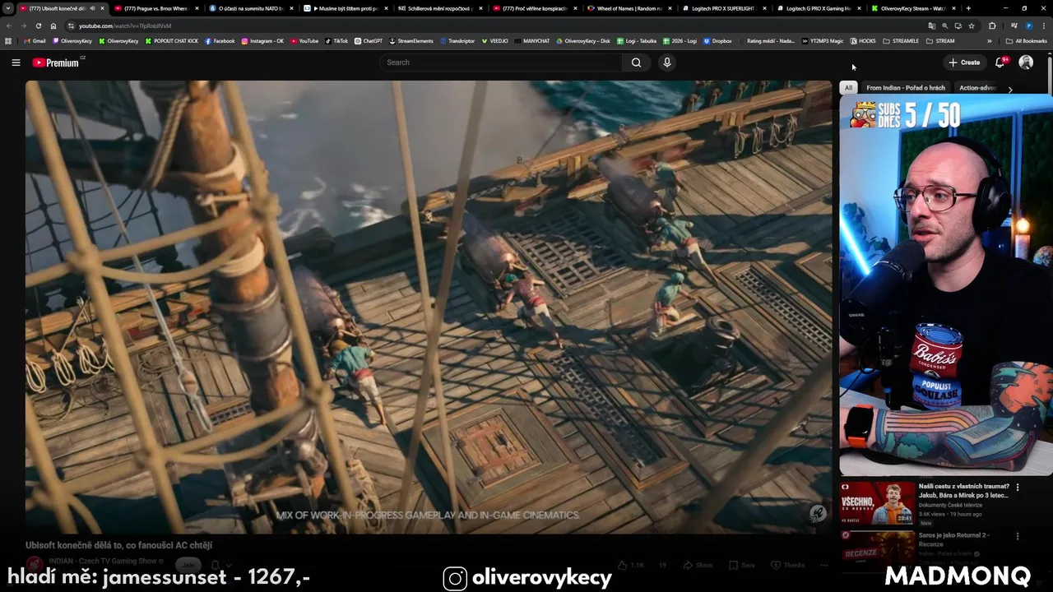The width and height of the screenshot is (1053, 592).
Task: Open options menu for Saros Recenze video
Action: coord(1018,536)
